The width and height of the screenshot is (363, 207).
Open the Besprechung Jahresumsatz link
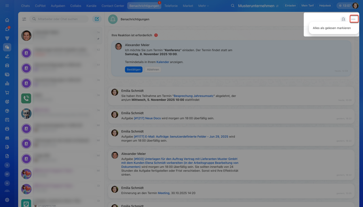click(193, 96)
